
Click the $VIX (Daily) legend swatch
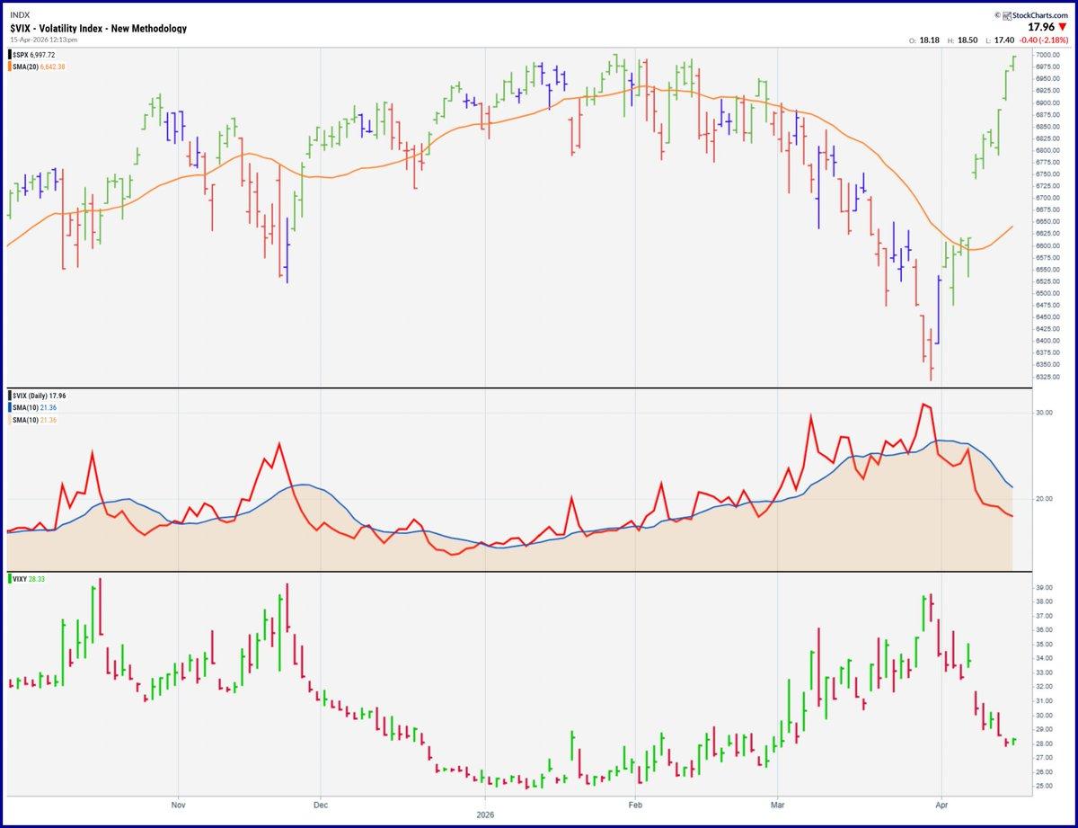(x=8, y=395)
